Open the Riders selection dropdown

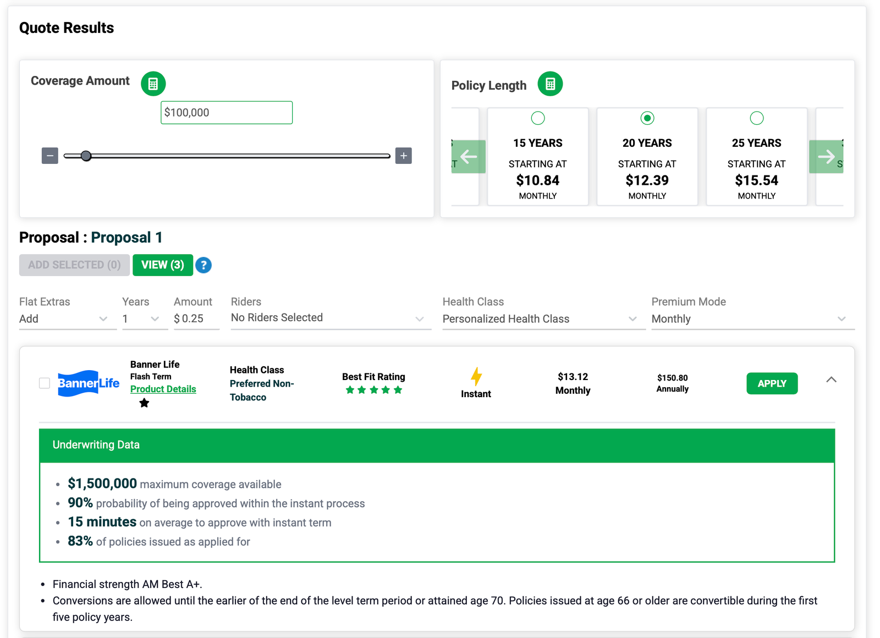click(x=330, y=318)
